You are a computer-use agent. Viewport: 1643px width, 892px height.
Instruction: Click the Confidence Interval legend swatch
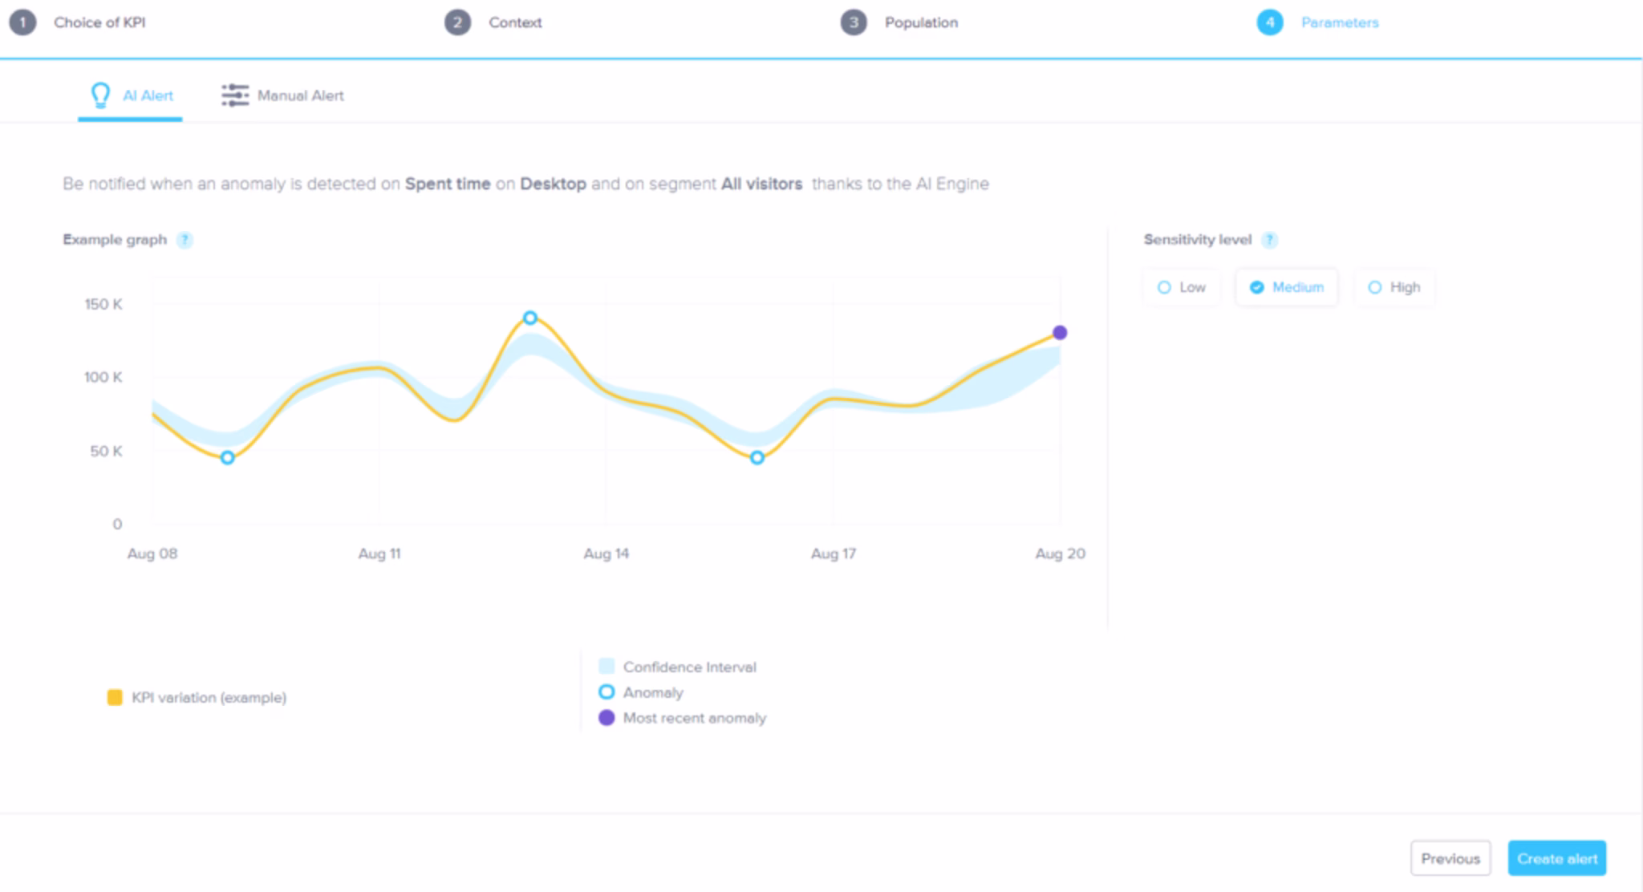pyautogui.click(x=606, y=667)
